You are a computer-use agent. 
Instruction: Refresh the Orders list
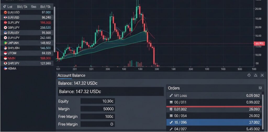point(260,88)
